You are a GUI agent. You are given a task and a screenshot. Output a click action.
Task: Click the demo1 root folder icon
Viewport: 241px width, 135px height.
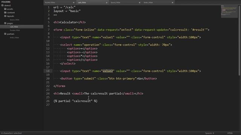pyautogui.click(x=3, y=5)
